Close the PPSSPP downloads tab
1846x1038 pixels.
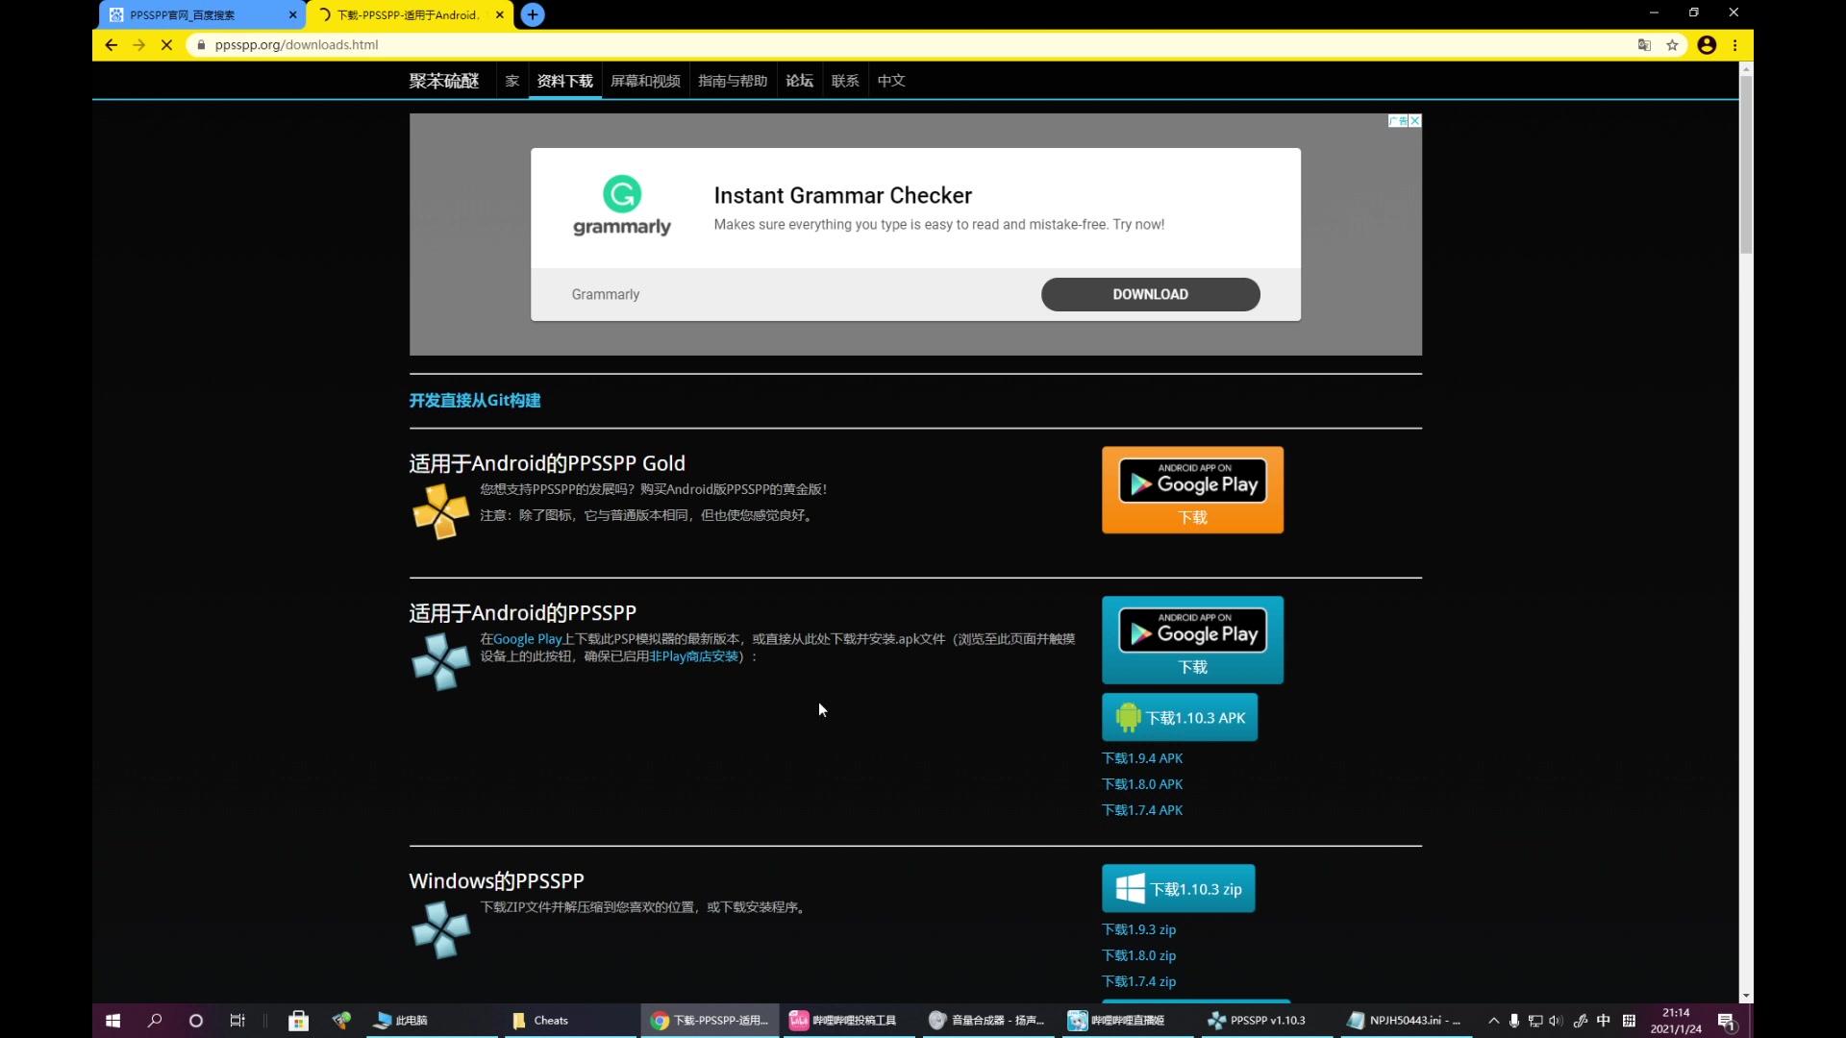500,14
